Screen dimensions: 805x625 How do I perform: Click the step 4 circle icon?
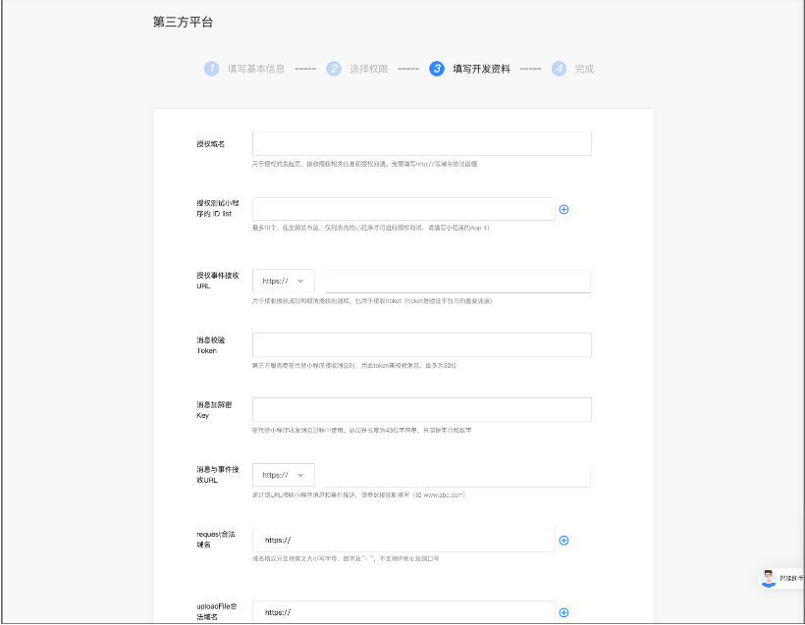[559, 69]
